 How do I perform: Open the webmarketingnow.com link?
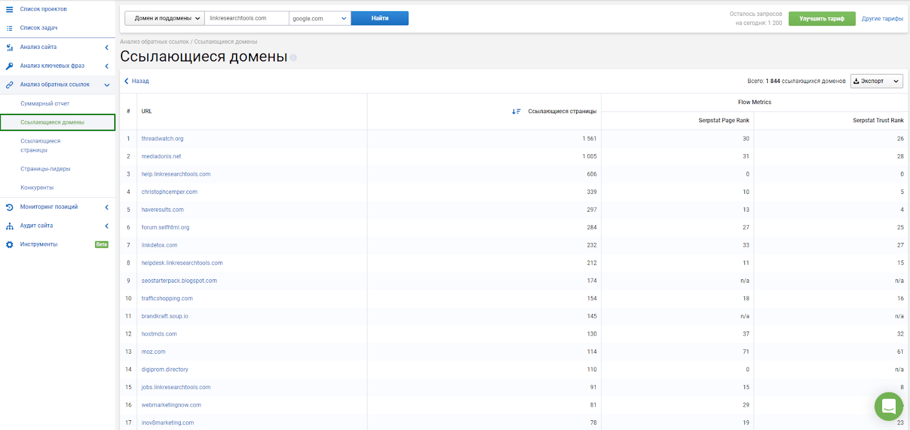[171, 405]
